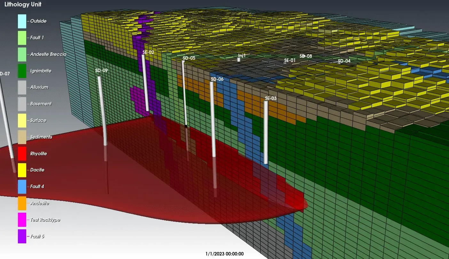Click the SD-06 well label
This screenshot has width=449, height=259.
(x=217, y=79)
